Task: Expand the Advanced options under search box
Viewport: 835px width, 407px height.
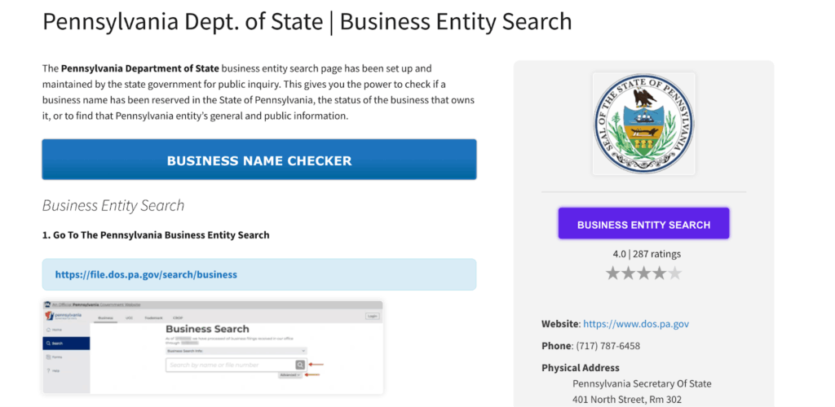Action: point(290,375)
